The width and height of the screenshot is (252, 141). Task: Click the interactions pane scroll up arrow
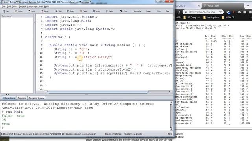point(171,103)
